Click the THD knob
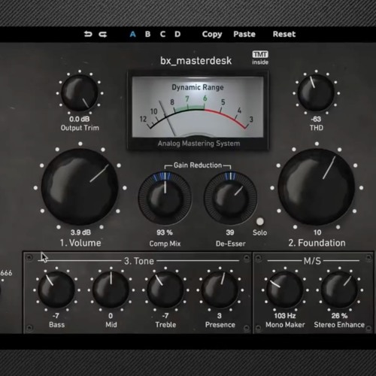This screenshot has height=376, width=376. 316,93
